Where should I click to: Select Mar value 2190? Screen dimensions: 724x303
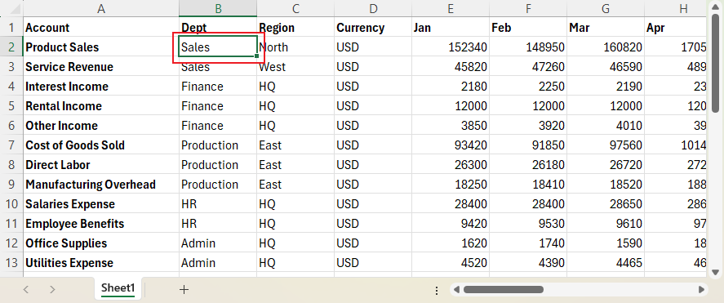point(606,87)
